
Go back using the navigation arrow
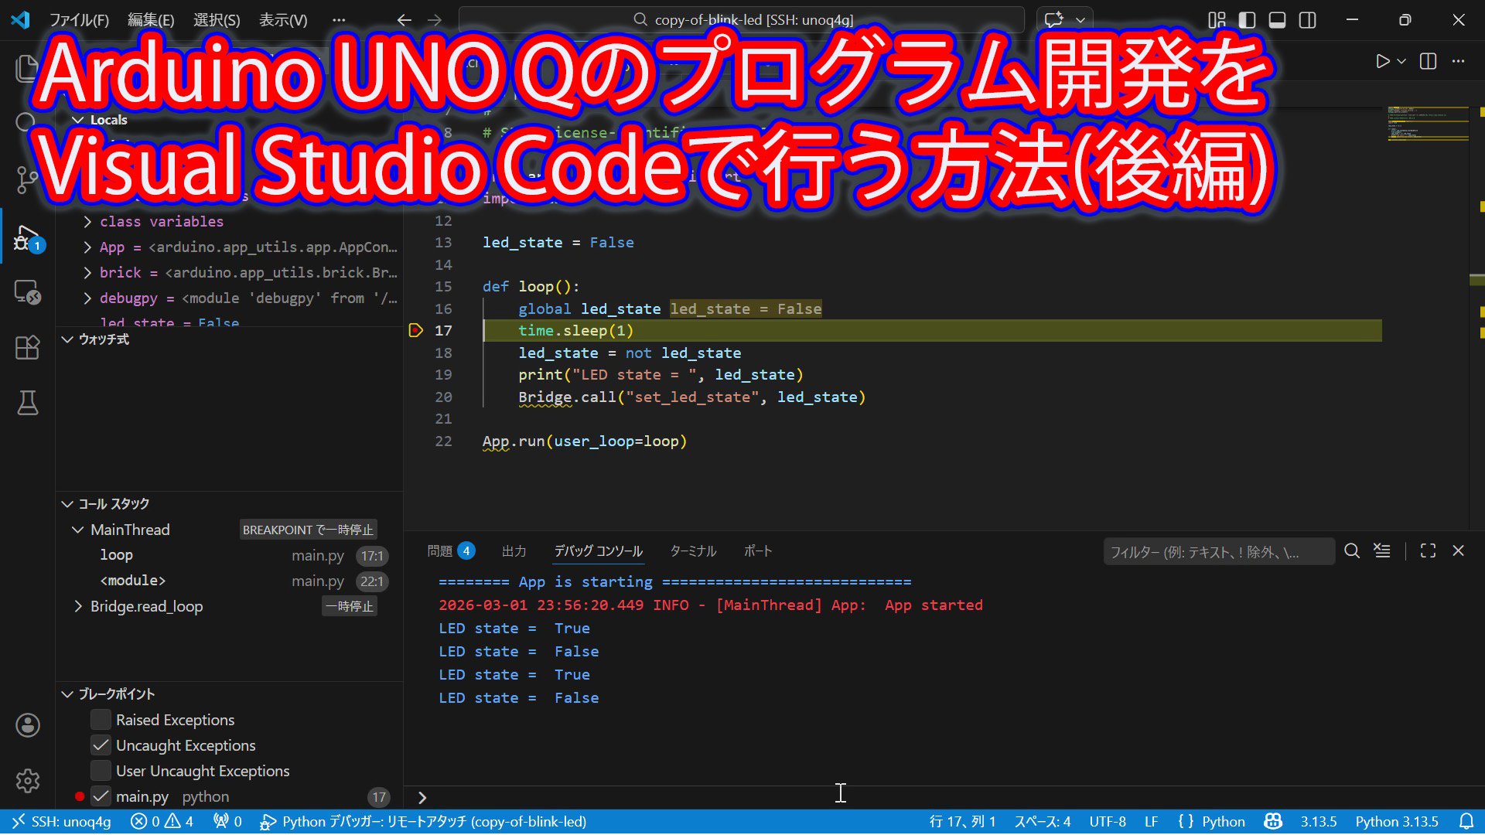(x=404, y=20)
